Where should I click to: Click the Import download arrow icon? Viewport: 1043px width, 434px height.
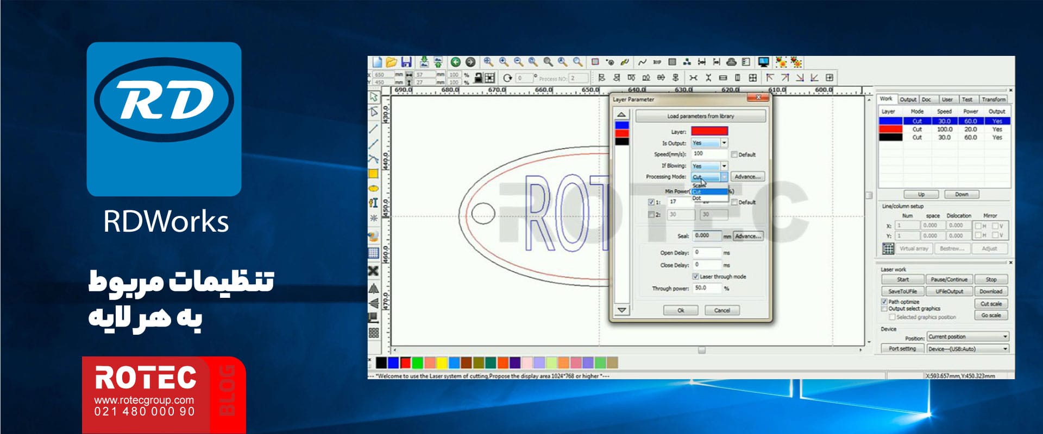pyautogui.click(x=424, y=62)
